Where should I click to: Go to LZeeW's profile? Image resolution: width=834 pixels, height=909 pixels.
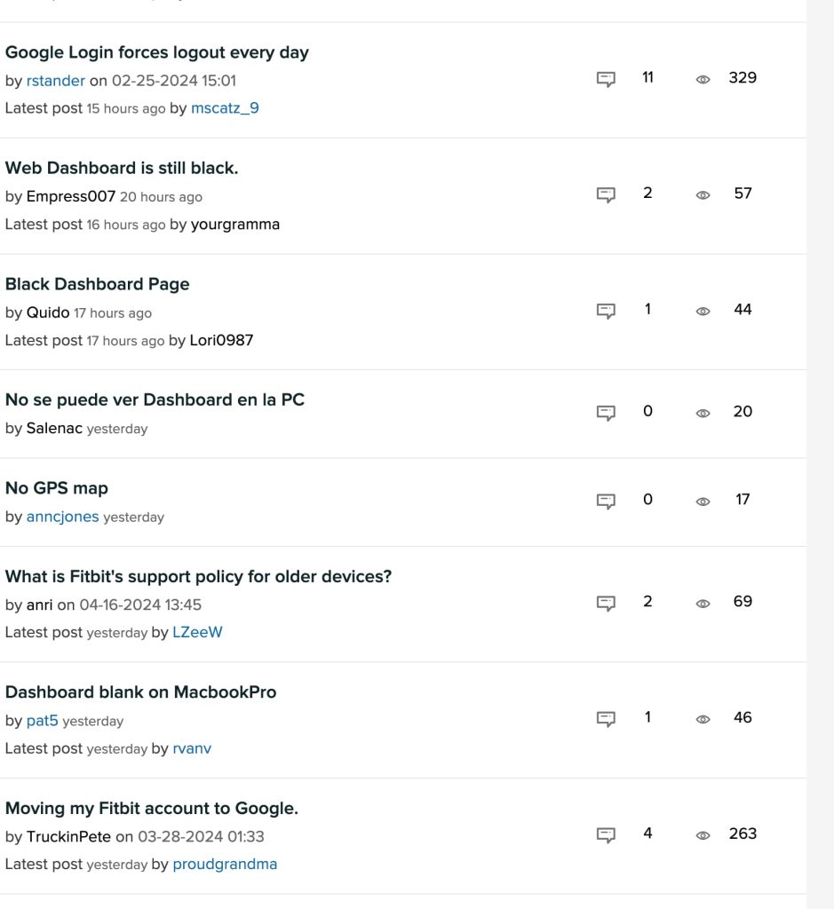coord(197,632)
